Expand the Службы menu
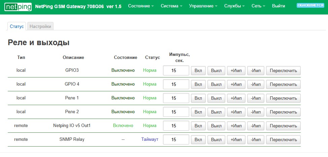 234,6
